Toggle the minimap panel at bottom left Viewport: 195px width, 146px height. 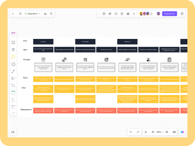tap(13, 132)
